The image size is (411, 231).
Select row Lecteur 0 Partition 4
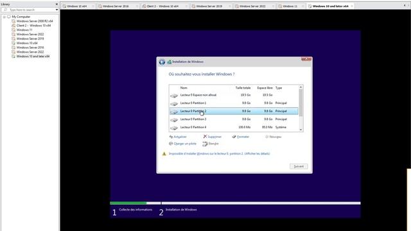[x=234, y=127]
